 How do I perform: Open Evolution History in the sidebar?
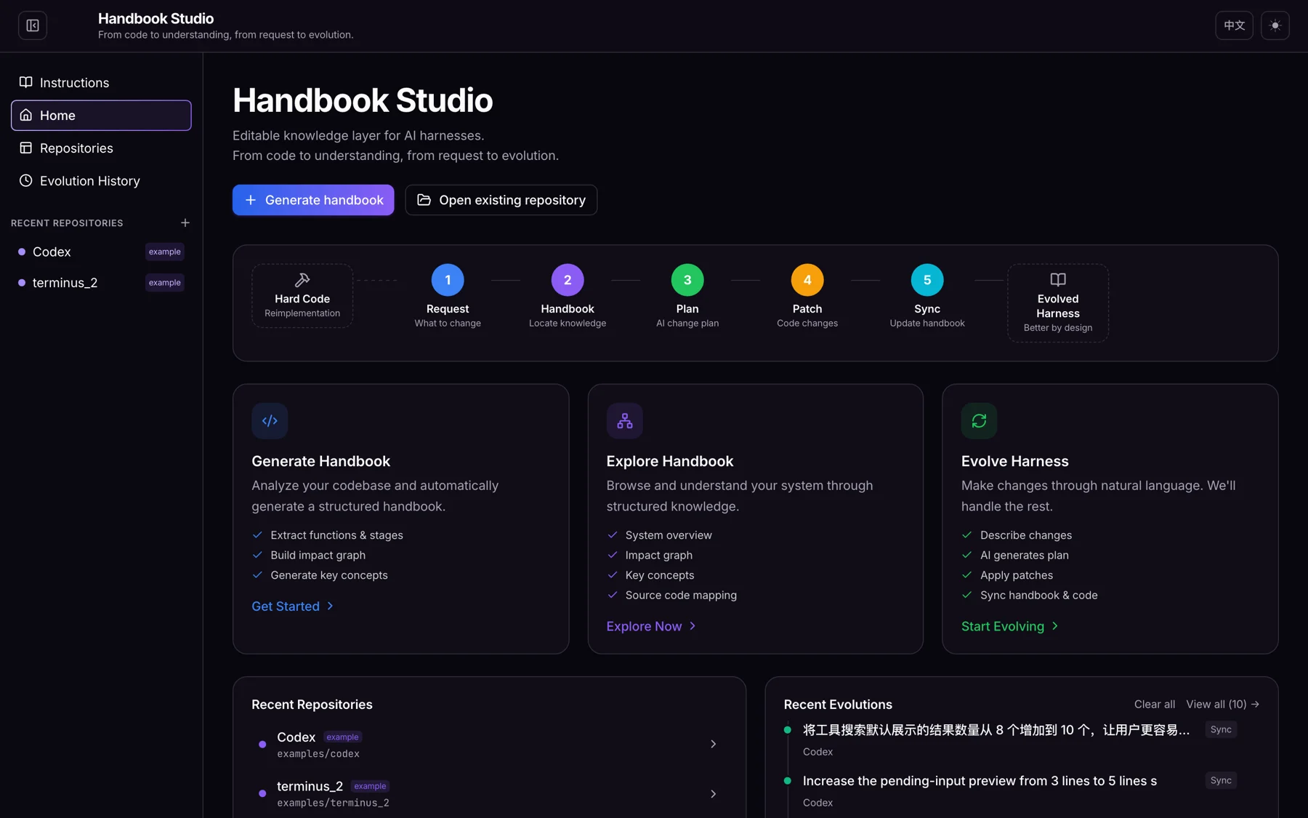coord(101,181)
